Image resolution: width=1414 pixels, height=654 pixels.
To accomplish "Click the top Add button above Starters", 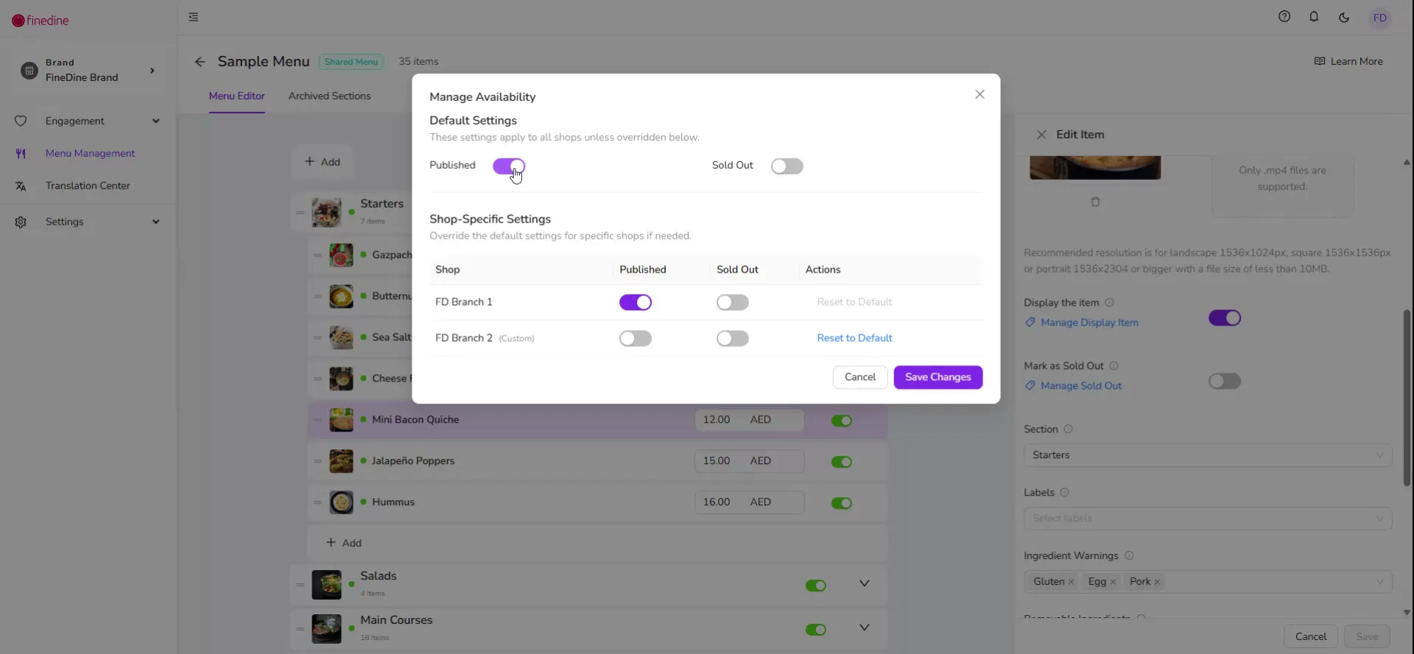I will [x=323, y=162].
